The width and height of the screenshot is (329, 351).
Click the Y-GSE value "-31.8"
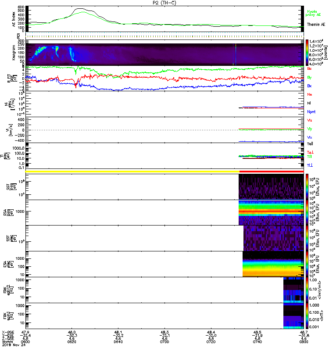[304, 336]
